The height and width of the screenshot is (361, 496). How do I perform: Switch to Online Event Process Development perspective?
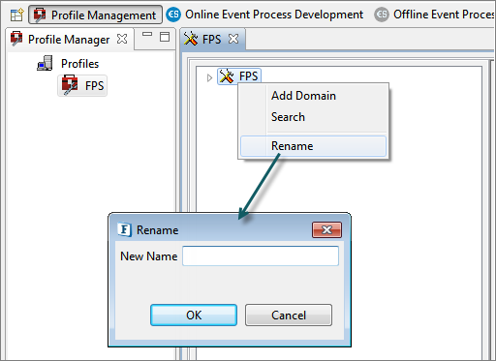pyautogui.click(x=264, y=15)
